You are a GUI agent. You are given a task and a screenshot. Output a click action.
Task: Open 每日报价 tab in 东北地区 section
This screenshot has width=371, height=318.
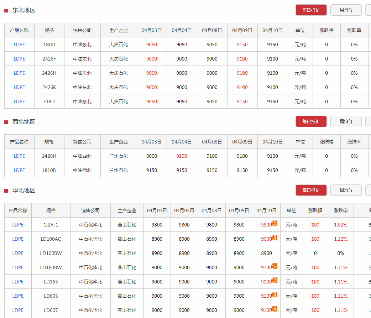(311, 10)
